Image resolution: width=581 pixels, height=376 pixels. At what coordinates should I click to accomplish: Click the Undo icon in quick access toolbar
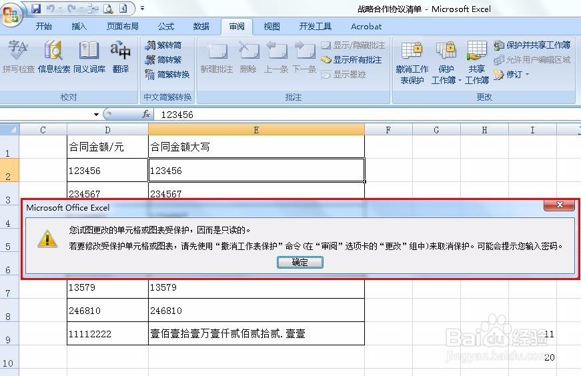click(x=51, y=8)
